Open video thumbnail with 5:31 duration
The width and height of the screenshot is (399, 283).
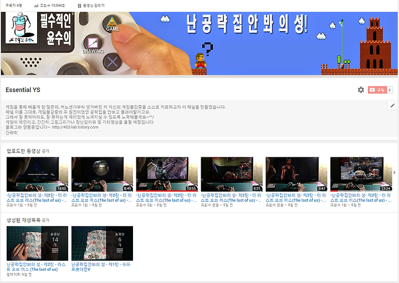(232, 174)
